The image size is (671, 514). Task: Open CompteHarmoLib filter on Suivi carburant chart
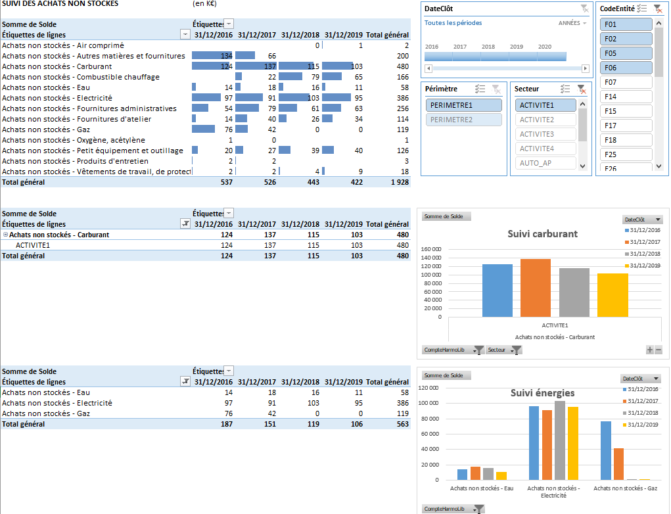[453, 350]
